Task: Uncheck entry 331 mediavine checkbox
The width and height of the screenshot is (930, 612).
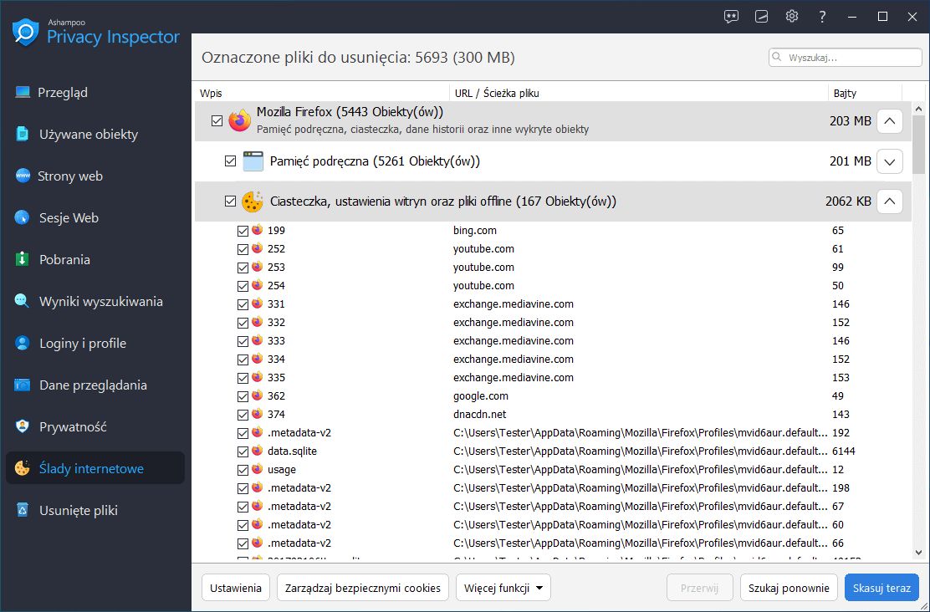Action: tap(243, 304)
